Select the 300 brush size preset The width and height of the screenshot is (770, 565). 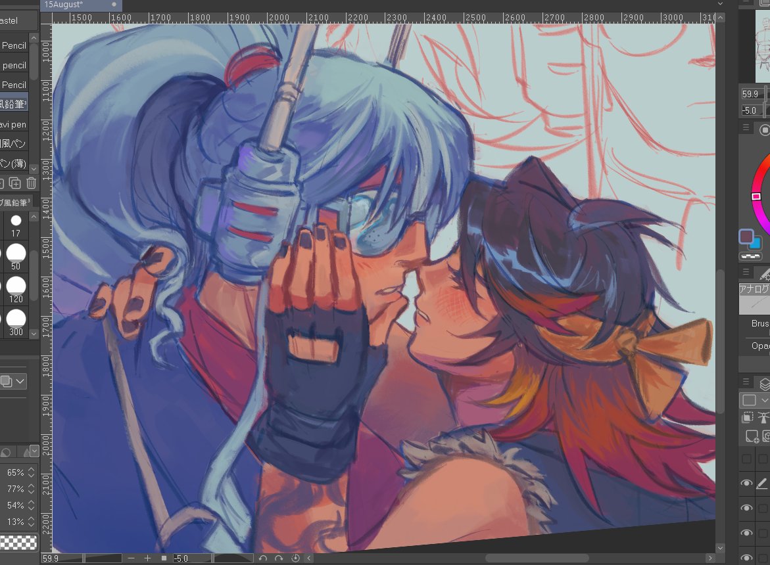tap(16, 323)
